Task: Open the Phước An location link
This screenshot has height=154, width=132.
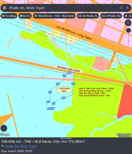Action: 11,146
